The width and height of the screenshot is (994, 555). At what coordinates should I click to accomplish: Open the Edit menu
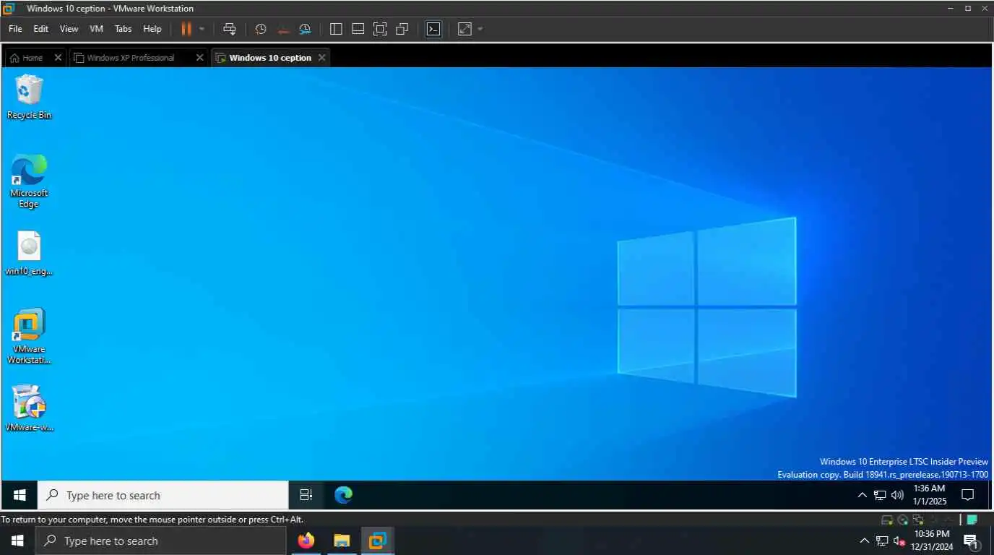[x=41, y=29]
